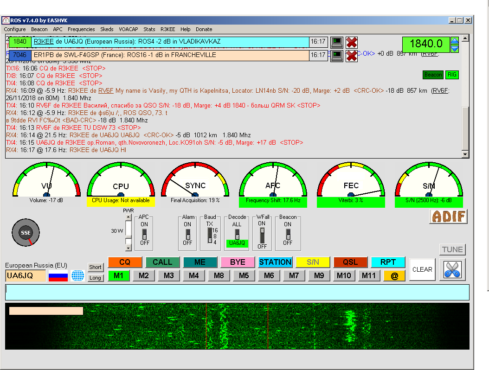Click the computer icon on the UA6JQ spot
This screenshot has width=489, height=370.
coord(336,42)
